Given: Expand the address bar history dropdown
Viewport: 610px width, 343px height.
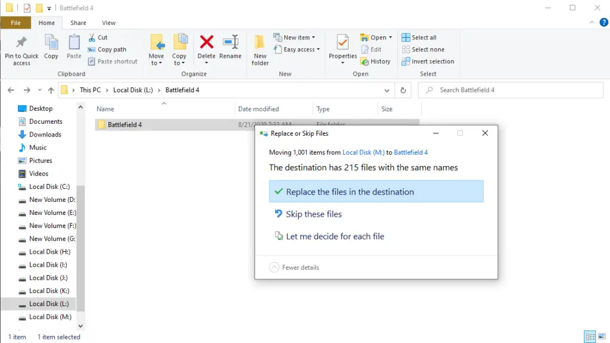Looking at the screenshot, I should tap(387, 91).
